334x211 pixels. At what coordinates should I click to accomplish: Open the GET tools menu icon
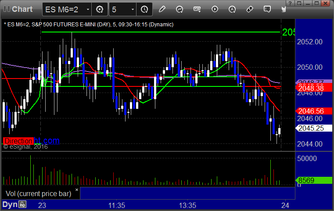tap(197, 9)
